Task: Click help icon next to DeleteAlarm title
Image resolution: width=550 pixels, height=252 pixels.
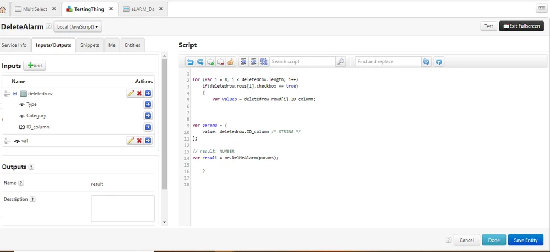Action: pyautogui.click(x=48, y=26)
